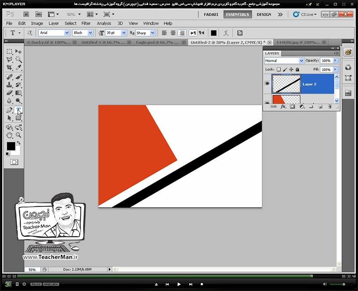Select the Zoom tool in the toolbox
This screenshot has height=291, width=358.
pyautogui.click(x=18, y=135)
